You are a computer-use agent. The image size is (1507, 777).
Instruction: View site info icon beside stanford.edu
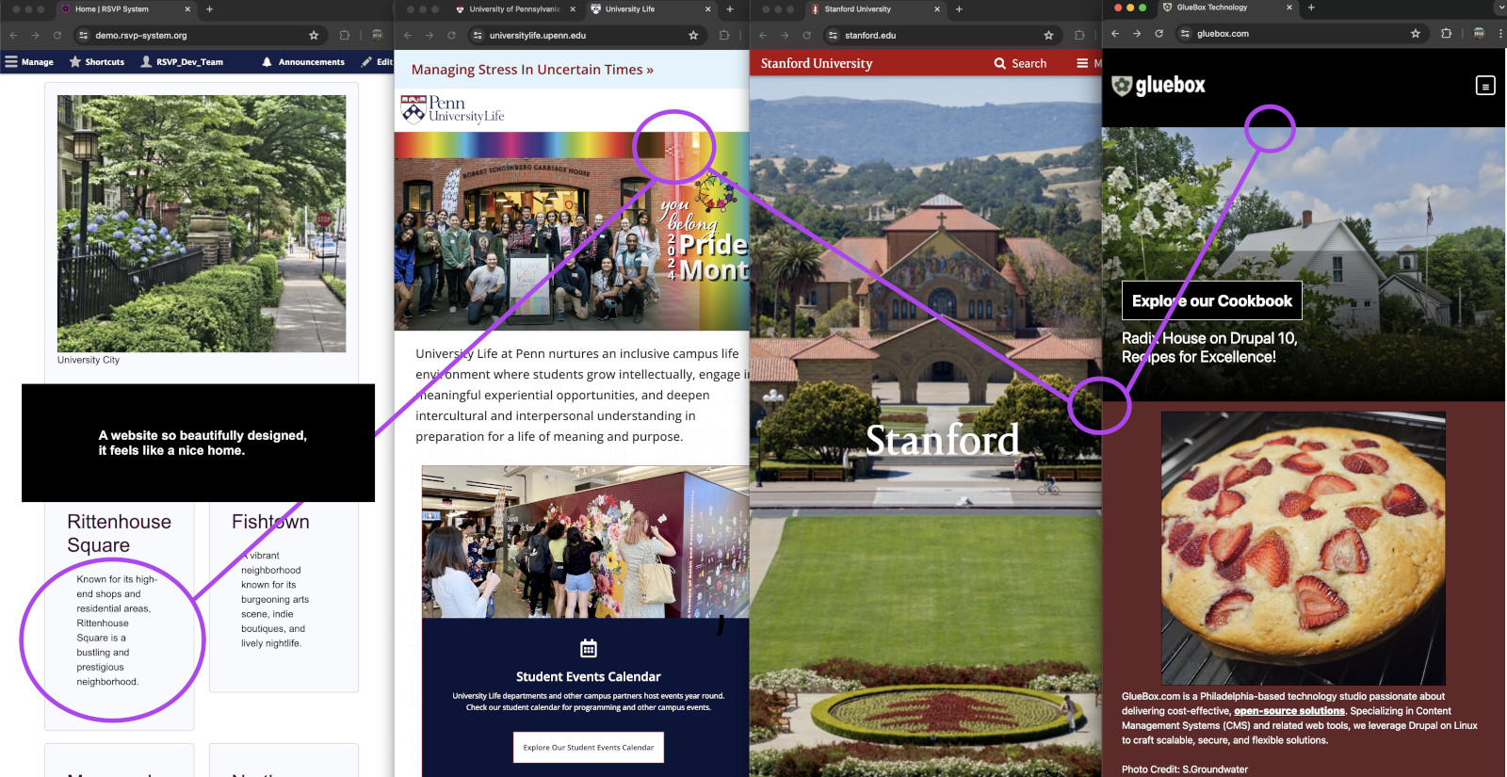tap(833, 36)
